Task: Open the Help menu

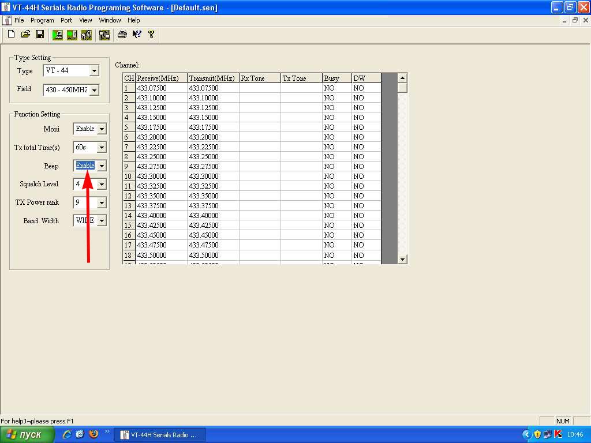Action: pyautogui.click(x=133, y=20)
